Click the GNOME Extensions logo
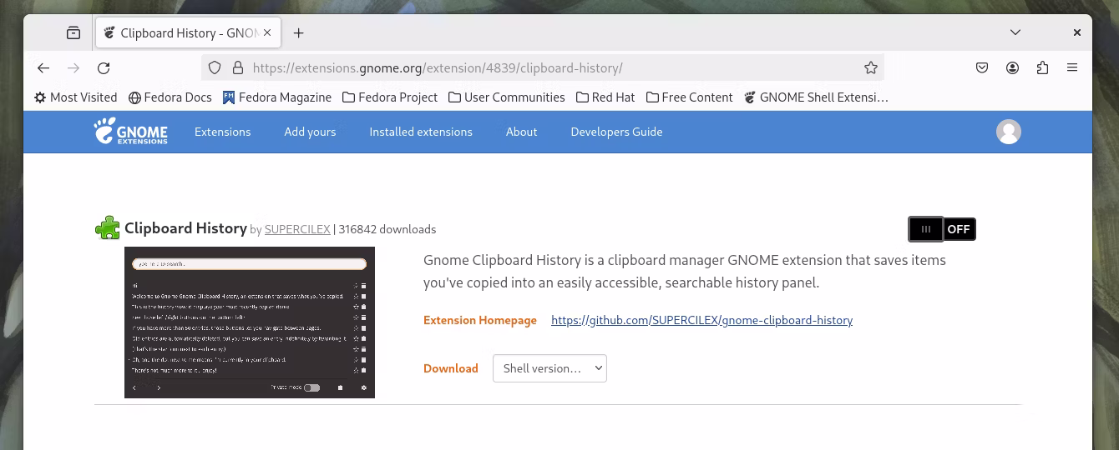1119x450 pixels. (x=131, y=132)
